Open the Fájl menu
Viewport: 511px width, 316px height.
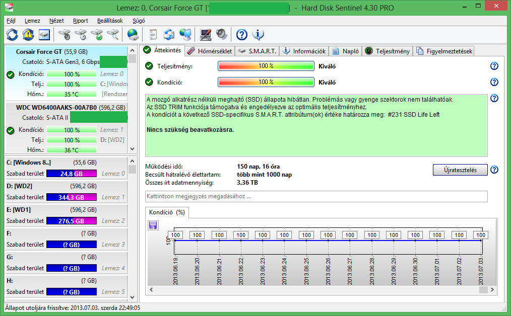coord(11,21)
